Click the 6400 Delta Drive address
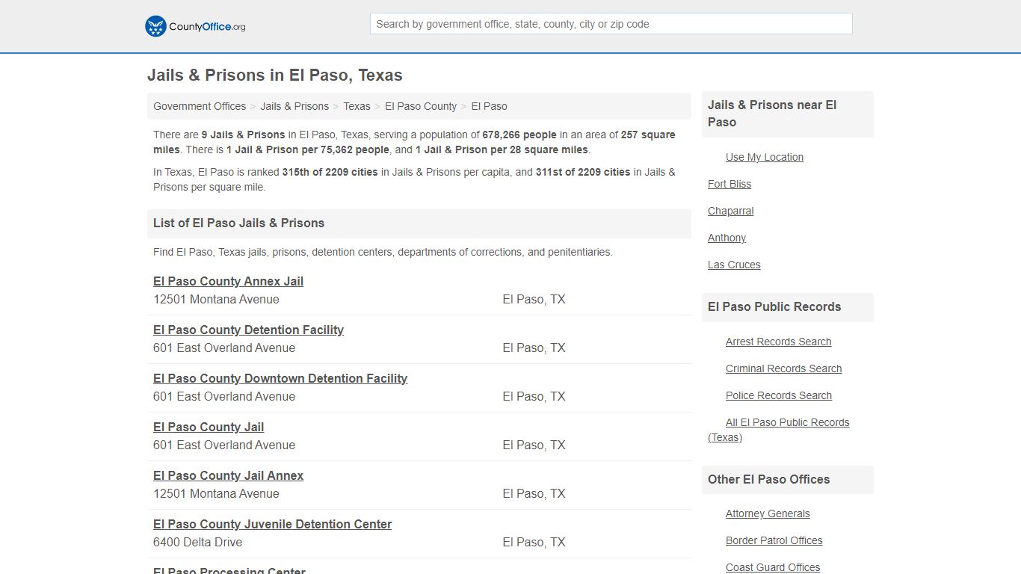1021x574 pixels. (x=197, y=542)
